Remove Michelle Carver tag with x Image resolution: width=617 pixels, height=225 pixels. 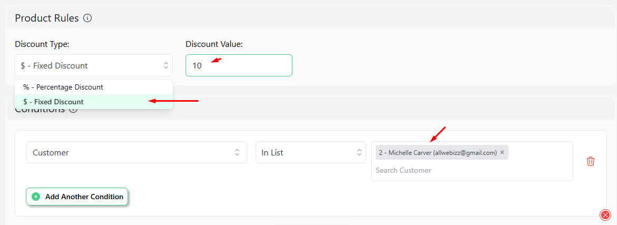coord(502,152)
